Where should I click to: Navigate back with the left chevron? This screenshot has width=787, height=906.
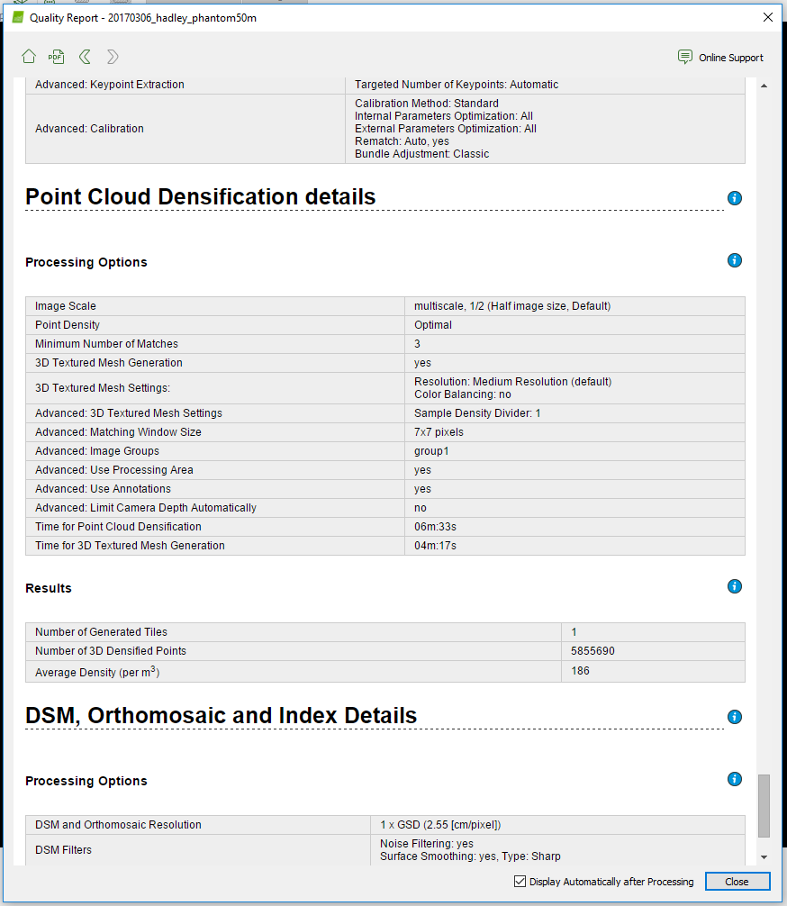(85, 56)
